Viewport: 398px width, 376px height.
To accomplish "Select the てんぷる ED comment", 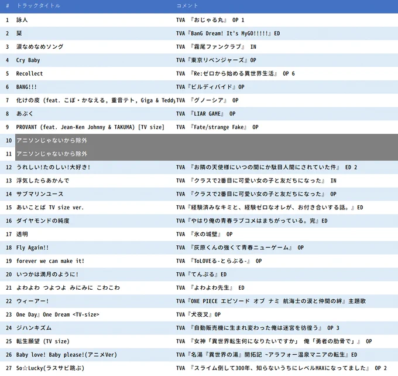I will [x=201, y=275].
